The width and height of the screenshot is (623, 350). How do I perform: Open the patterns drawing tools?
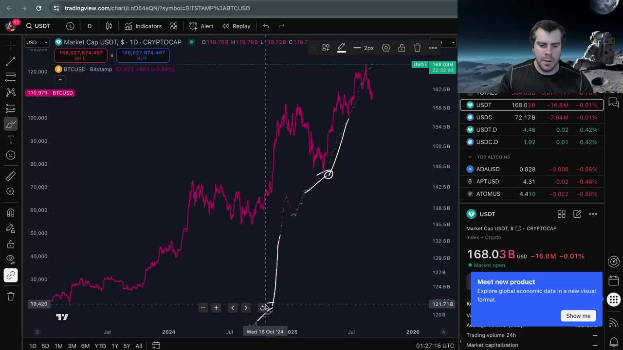(11, 92)
